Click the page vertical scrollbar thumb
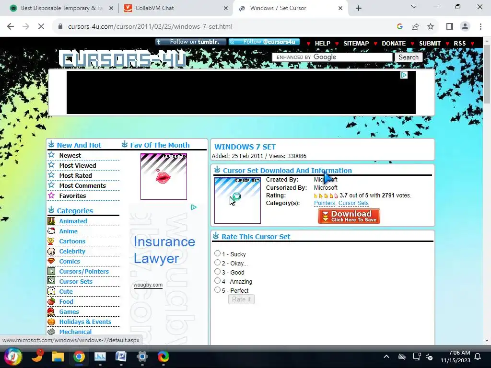 coord(486,74)
